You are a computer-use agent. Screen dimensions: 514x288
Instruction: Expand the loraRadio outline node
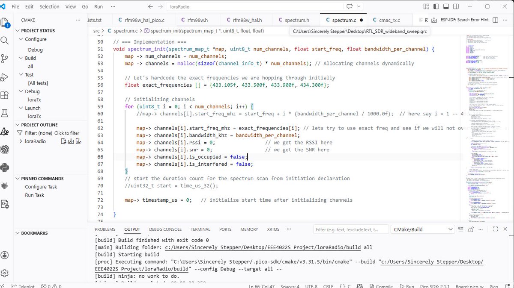21,141
